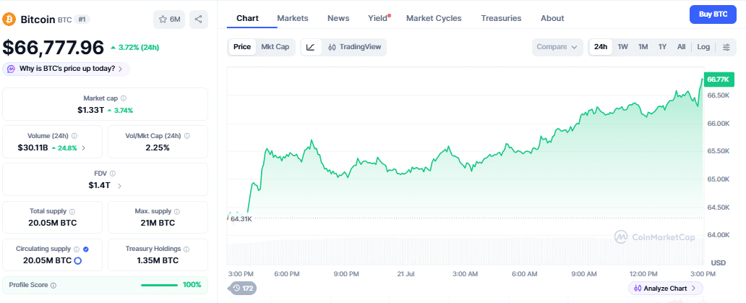746x303 pixels.
Task: Open the 172 history events badge
Action: [243, 289]
